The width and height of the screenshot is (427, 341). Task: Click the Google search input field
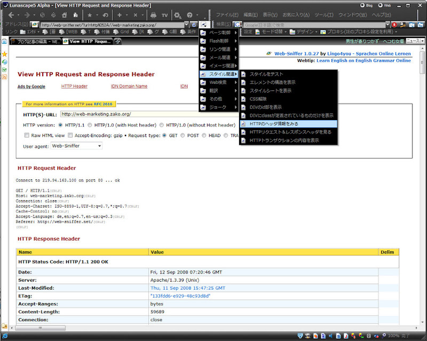pos(314,25)
